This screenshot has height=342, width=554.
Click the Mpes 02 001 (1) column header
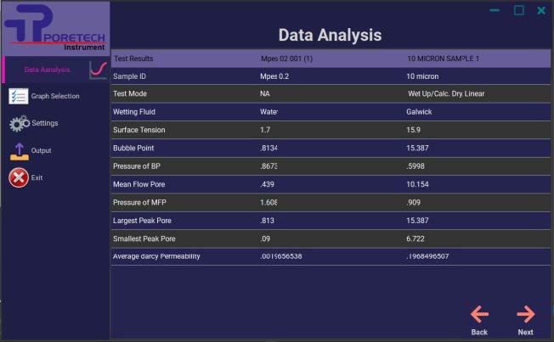click(286, 59)
